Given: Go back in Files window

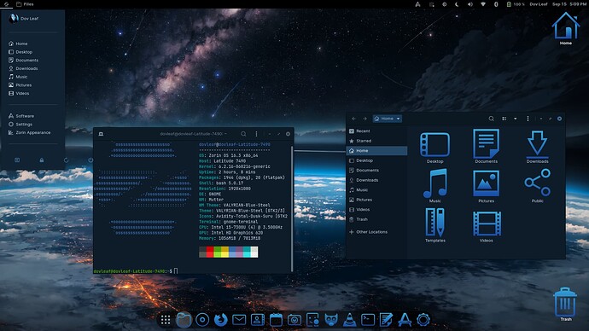Looking at the screenshot, I should 353,119.
